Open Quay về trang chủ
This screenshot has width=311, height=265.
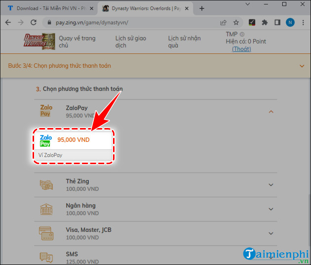tap(77, 42)
